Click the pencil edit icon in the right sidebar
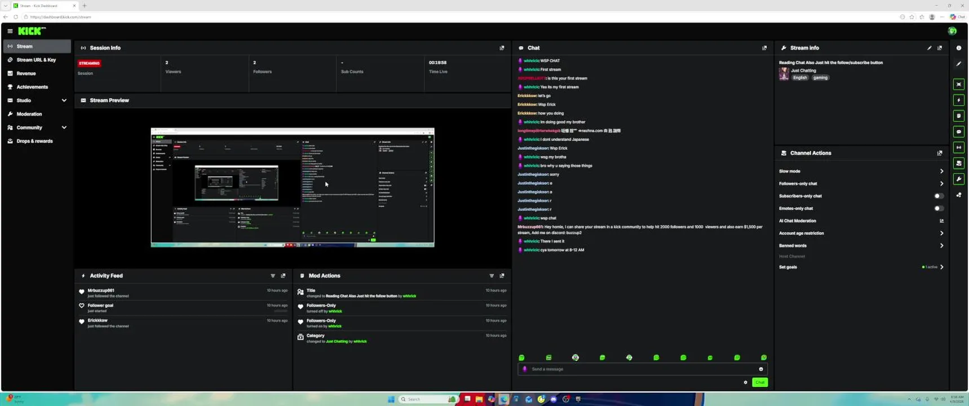 (959, 64)
